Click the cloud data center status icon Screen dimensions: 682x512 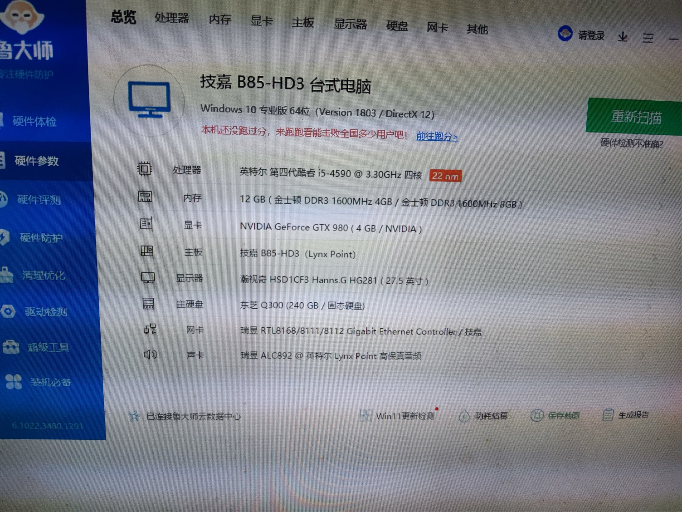(134, 416)
